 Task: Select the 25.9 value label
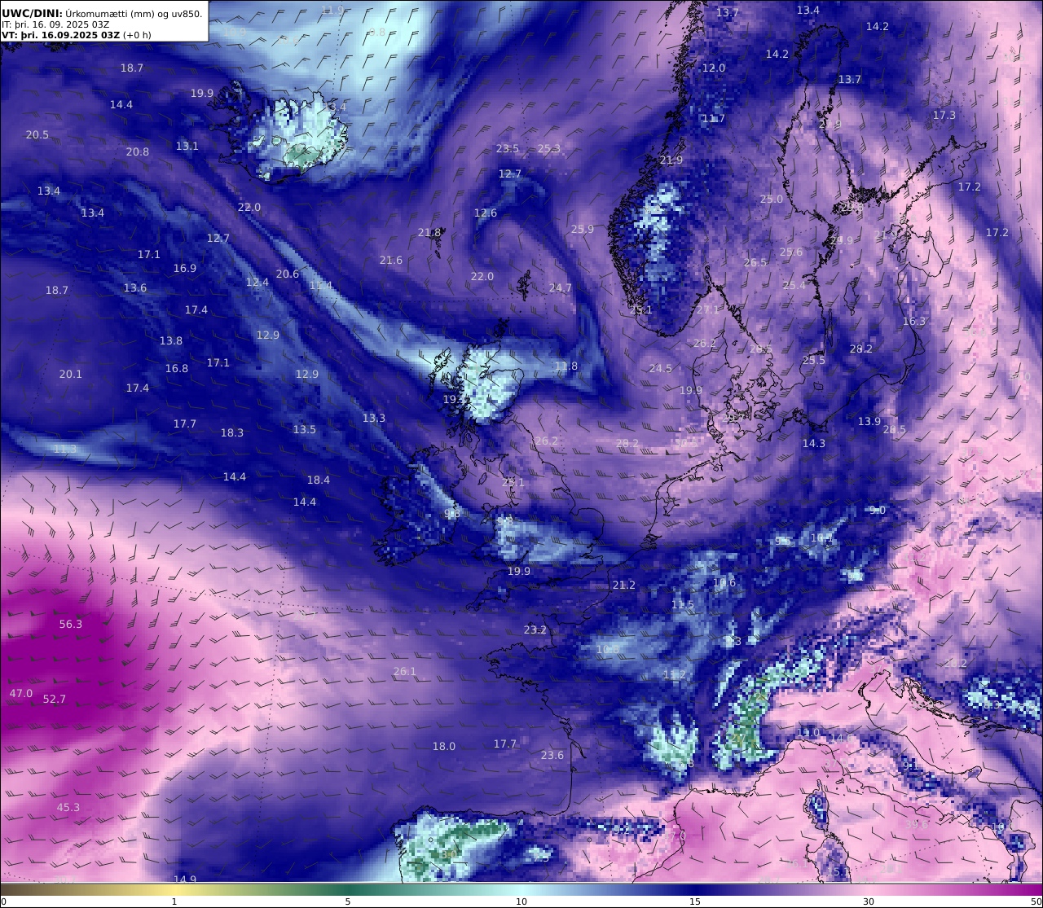[x=583, y=230]
